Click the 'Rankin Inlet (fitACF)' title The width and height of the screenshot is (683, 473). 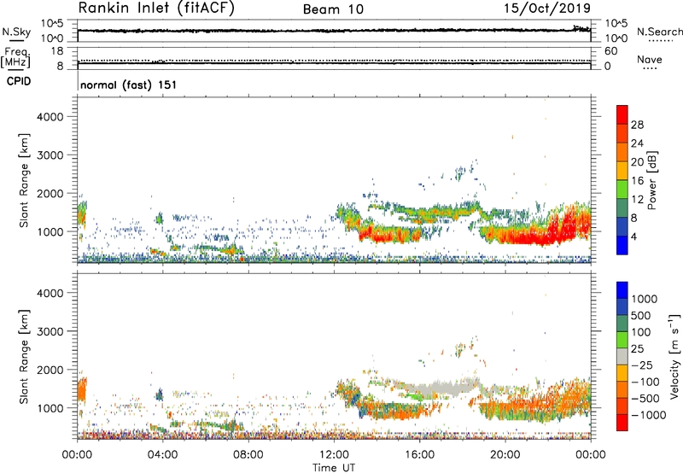pyautogui.click(x=156, y=9)
